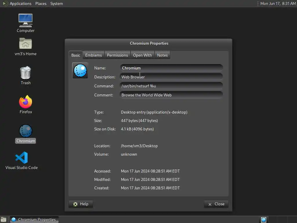Screen dimensions: 297x223
Task: Click the Help button
Action: click(x=81, y=204)
